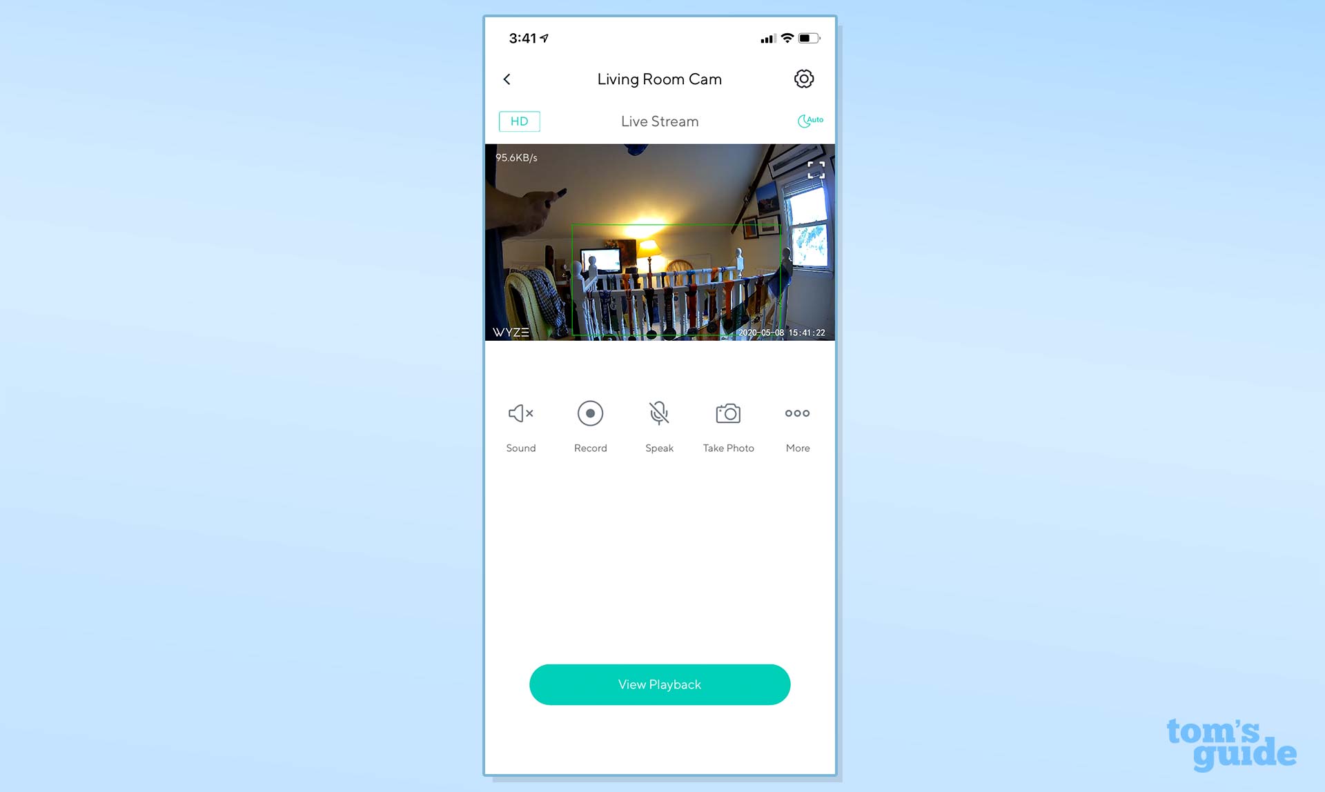The height and width of the screenshot is (792, 1325).
Task: Toggle Auto mode for Live Stream
Action: click(x=808, y=121)
